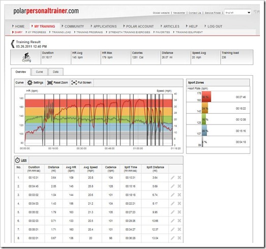Click the Newsletter link
The width and height of the screenshot is (266, 249).
(179, 13)
